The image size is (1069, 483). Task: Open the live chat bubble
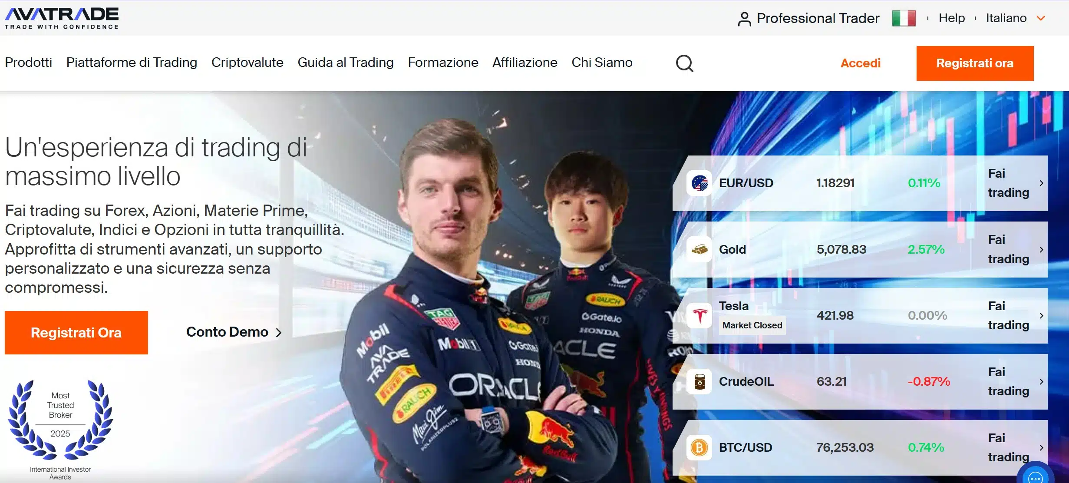click(1036, 477)
